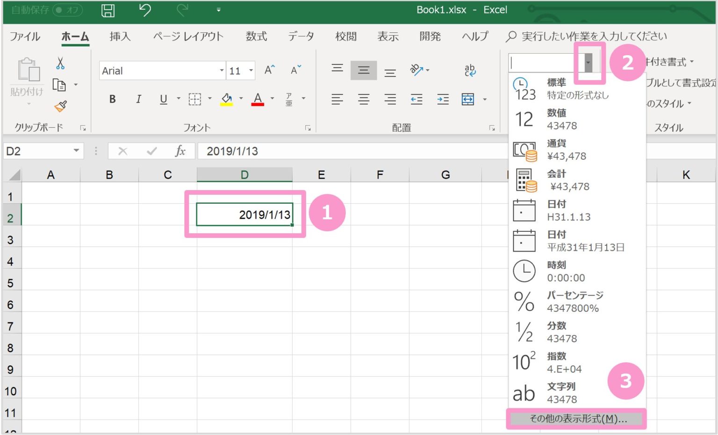The width and height of the screenshot is (718, 435).
Task: Open the ページレイアウト tab
Action: tap(188, 36)
